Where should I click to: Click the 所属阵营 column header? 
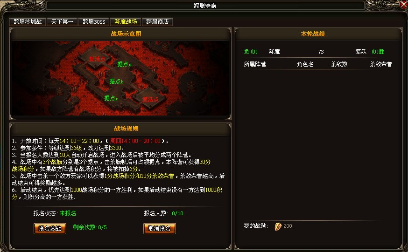[255, 64]
